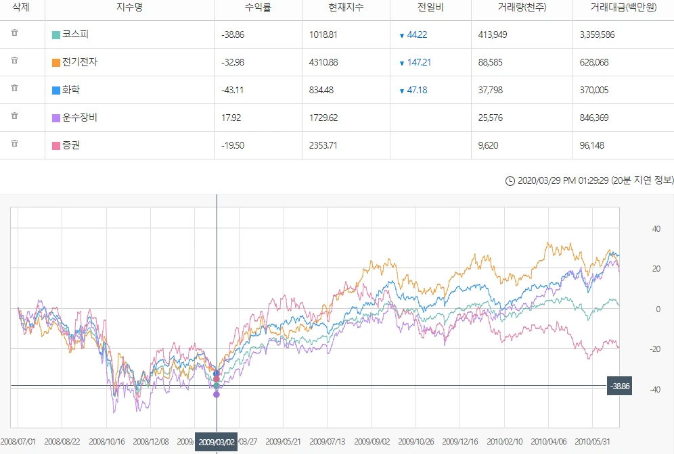Click the 2010/05/31 date label on the x-axis

(x=592, y=442)
